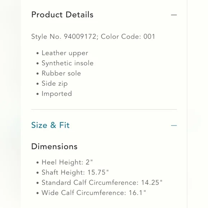The width and height of the screenshot is (208, 208).
Task: Click the Size & Fit heading
Action: (x=51, y=125)
